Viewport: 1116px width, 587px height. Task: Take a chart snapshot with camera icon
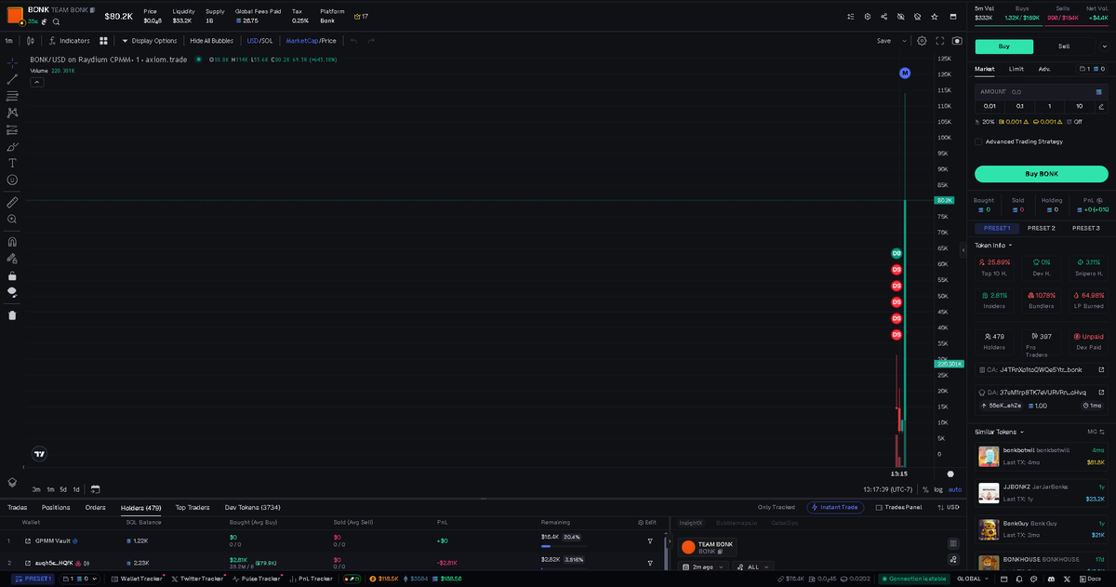pos(957,41)
